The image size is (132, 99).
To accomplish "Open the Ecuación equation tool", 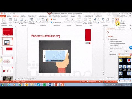I will 103,20.
